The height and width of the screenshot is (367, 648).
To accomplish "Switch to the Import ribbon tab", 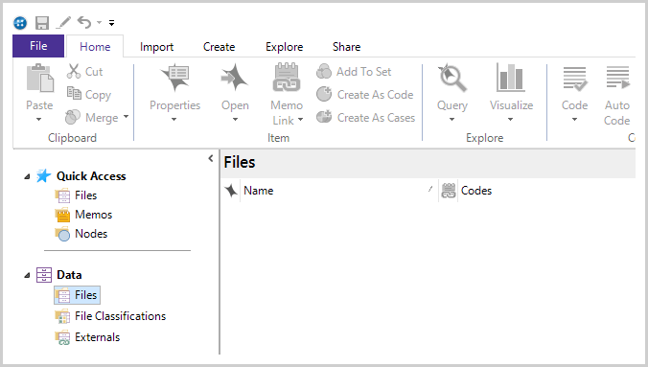I will tap(156, 47).
